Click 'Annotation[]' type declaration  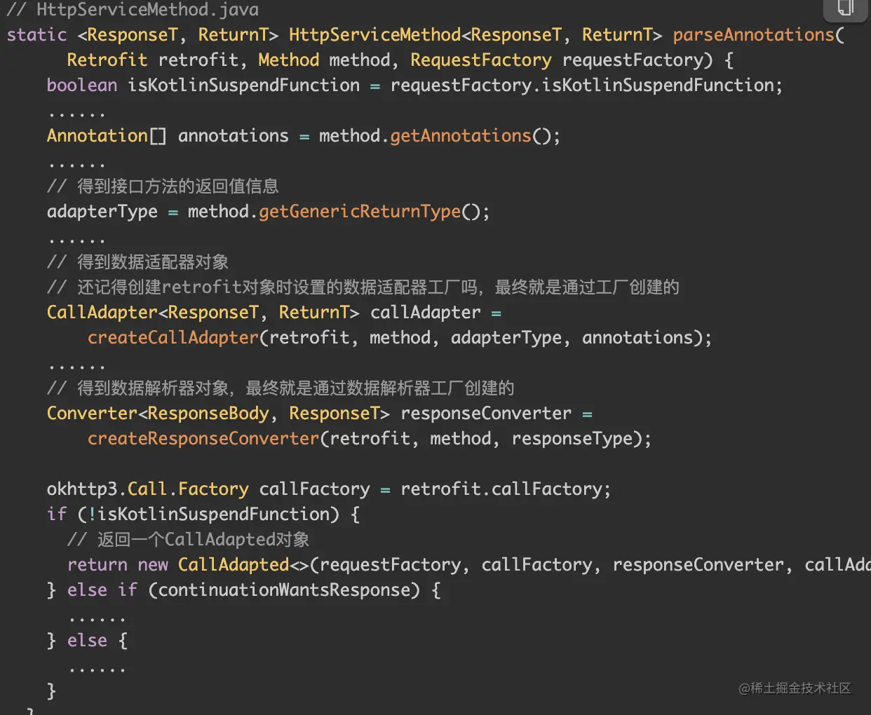(x=107, y=136)
